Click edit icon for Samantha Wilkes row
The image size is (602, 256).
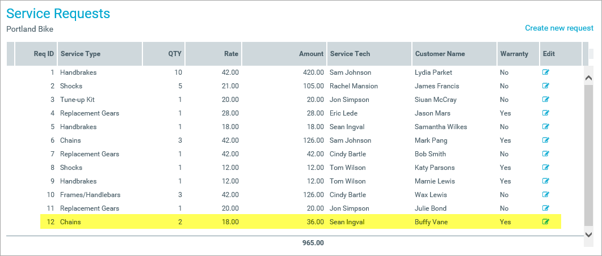546,127
